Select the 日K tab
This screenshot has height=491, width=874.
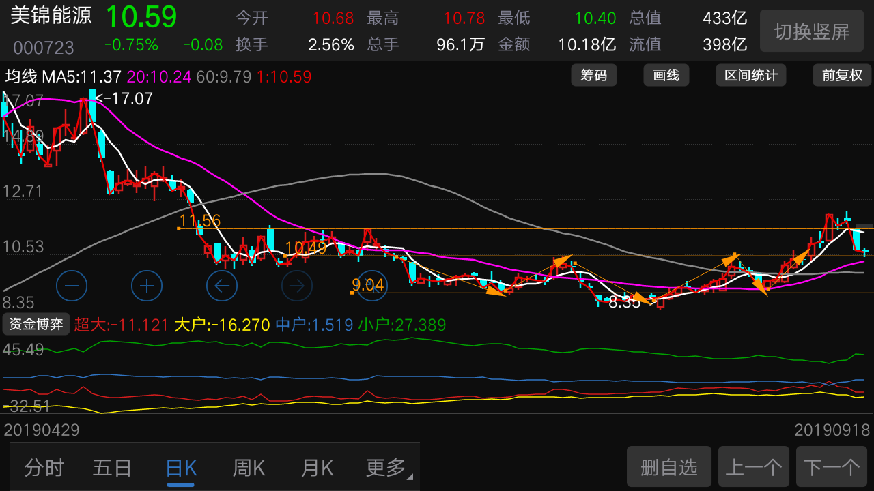pyautogui.click(x=181, y=468)
